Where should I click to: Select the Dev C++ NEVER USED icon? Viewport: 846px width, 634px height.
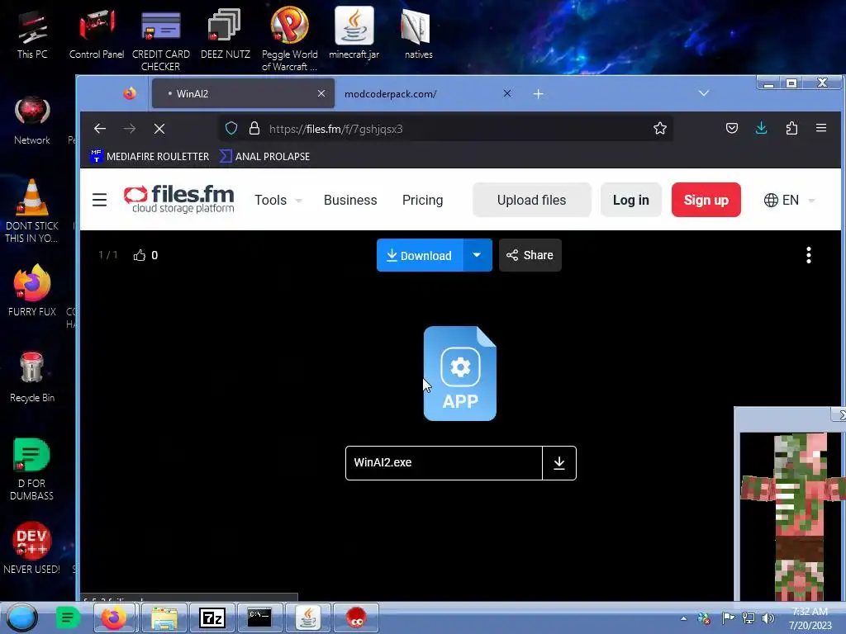tap(32, 547)
